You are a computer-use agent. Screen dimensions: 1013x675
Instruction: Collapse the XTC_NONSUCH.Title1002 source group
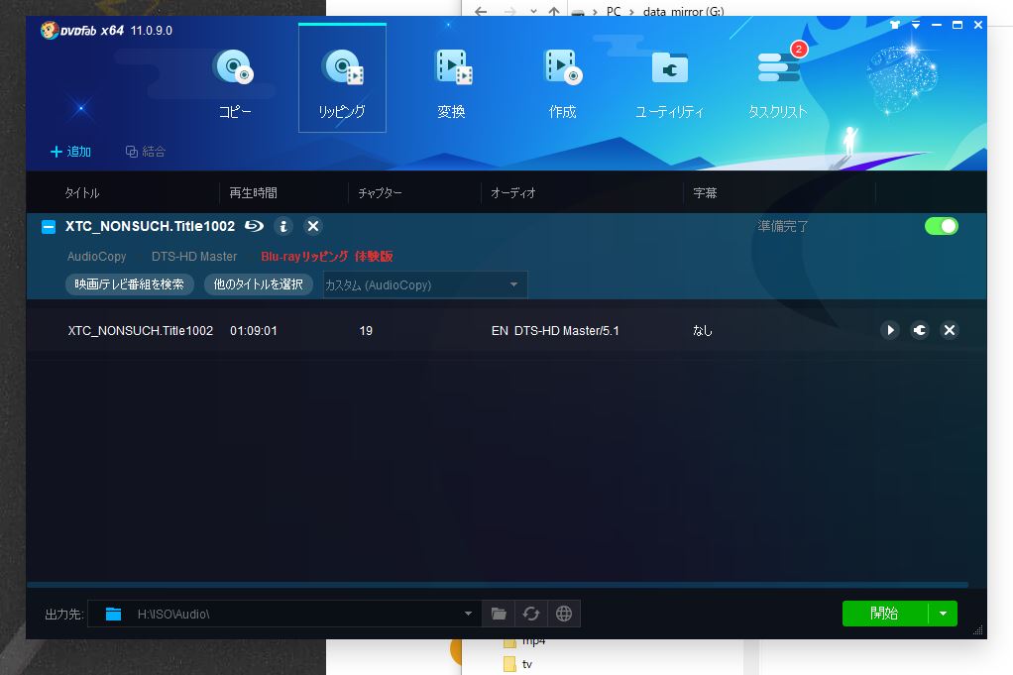click(x=49, y=227)
